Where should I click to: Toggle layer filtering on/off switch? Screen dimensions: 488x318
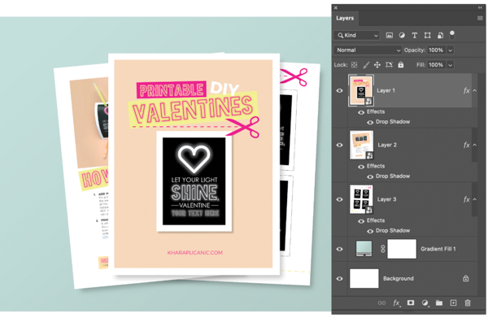[452, 35]
